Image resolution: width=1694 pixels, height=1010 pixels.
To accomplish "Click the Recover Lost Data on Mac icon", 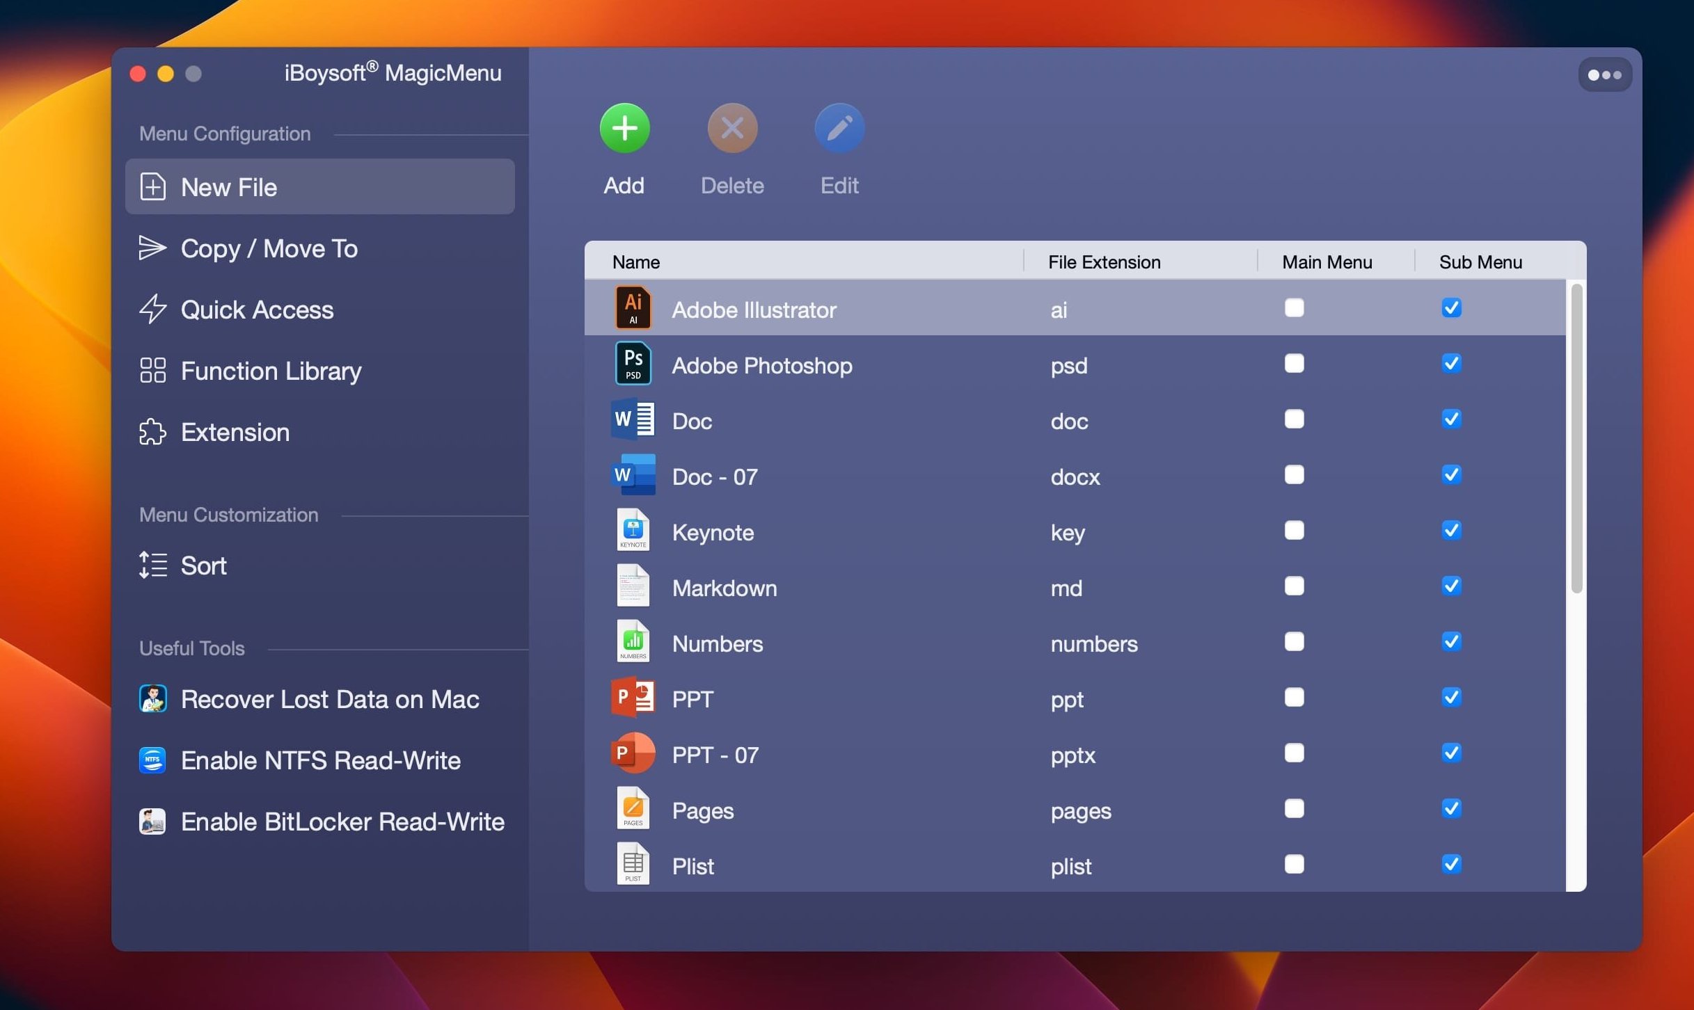I will pyautogui.click(x=152, y=698).
